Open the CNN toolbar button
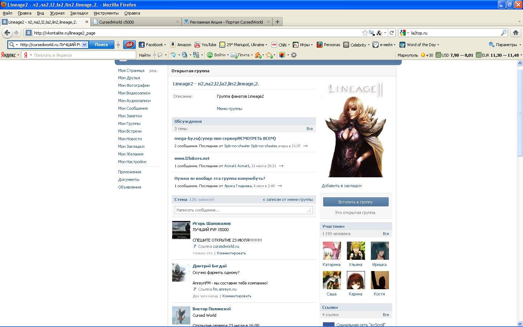Image resolution: width=523 pixels, height=327 pixels. point(280,45)
